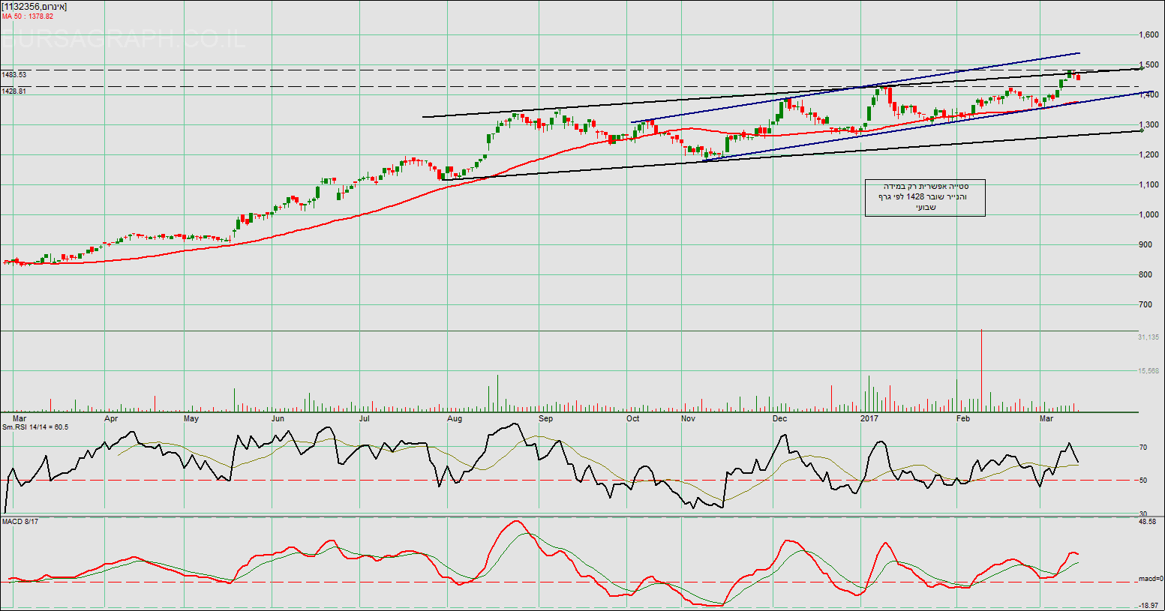
Task: Select the 1428.81 horizontal level label
Action: [14, 91]
